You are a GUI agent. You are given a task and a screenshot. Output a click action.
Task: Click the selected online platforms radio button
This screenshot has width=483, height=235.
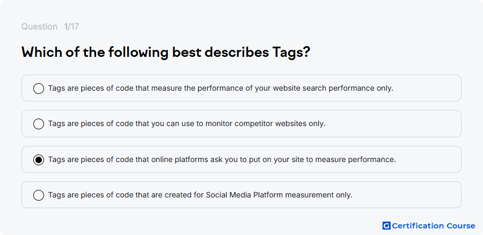coord(39,159)
